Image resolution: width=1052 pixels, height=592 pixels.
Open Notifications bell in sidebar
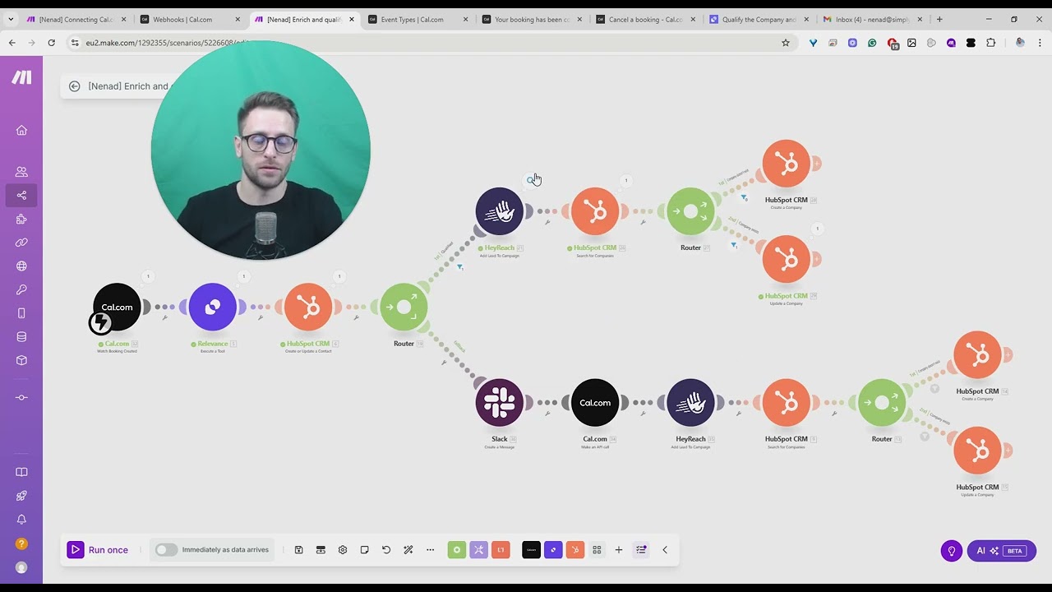(21, 520)
